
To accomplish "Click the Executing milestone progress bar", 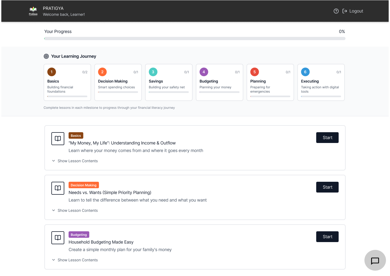I will [x=321, y=96].
